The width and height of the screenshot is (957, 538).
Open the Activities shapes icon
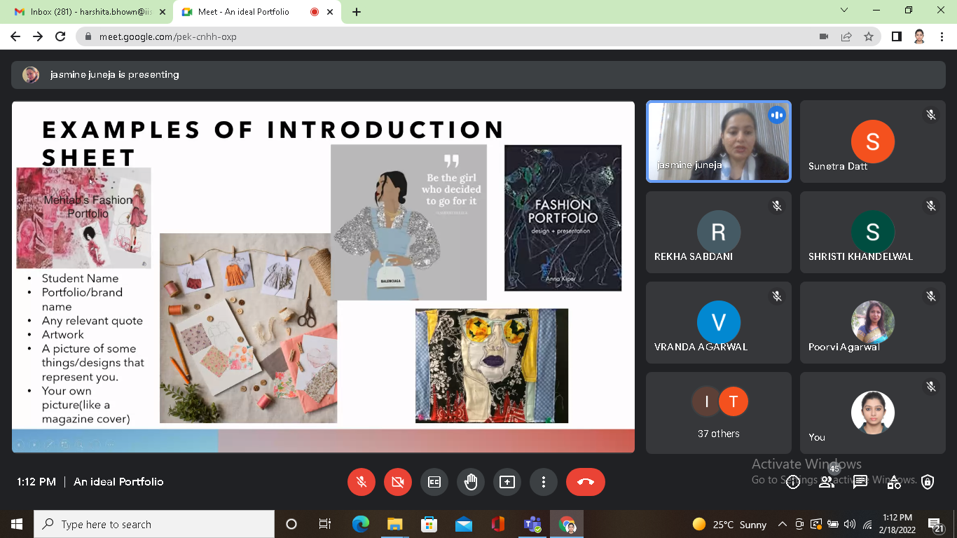[894, 482]
